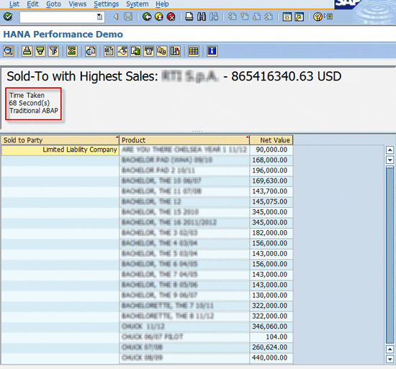Click the ALV Details magnifier icon

tap(9, 51)
